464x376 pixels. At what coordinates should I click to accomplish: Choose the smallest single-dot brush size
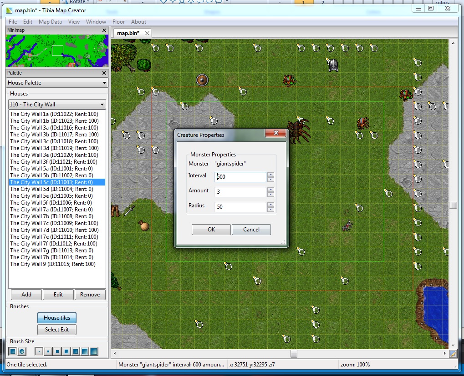[39, 351]
